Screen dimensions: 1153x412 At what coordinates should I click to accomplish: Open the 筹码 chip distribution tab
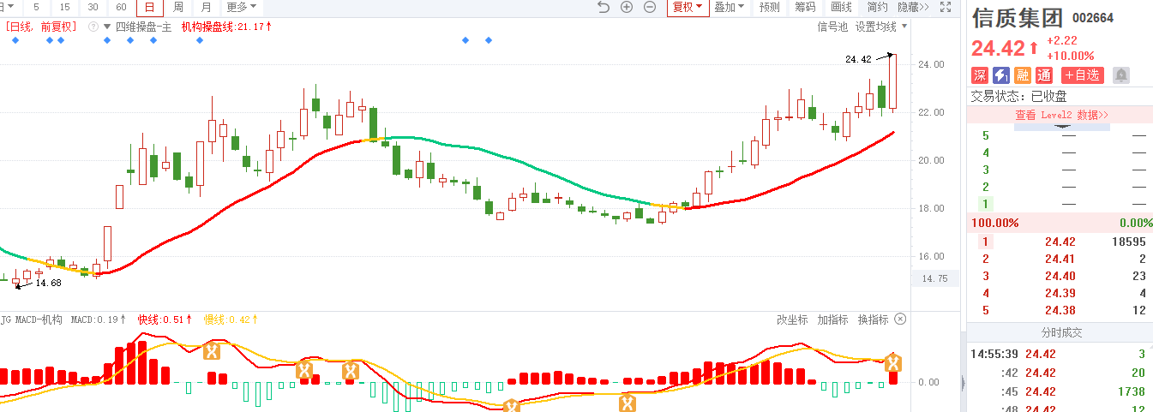[805, 7]
